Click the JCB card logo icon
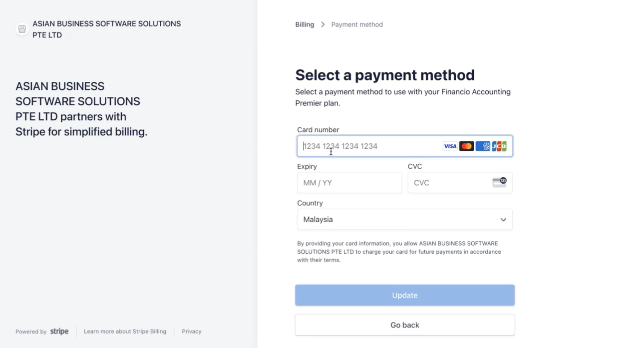This screenshot has height=348, width=643. (x=499, y=146)
